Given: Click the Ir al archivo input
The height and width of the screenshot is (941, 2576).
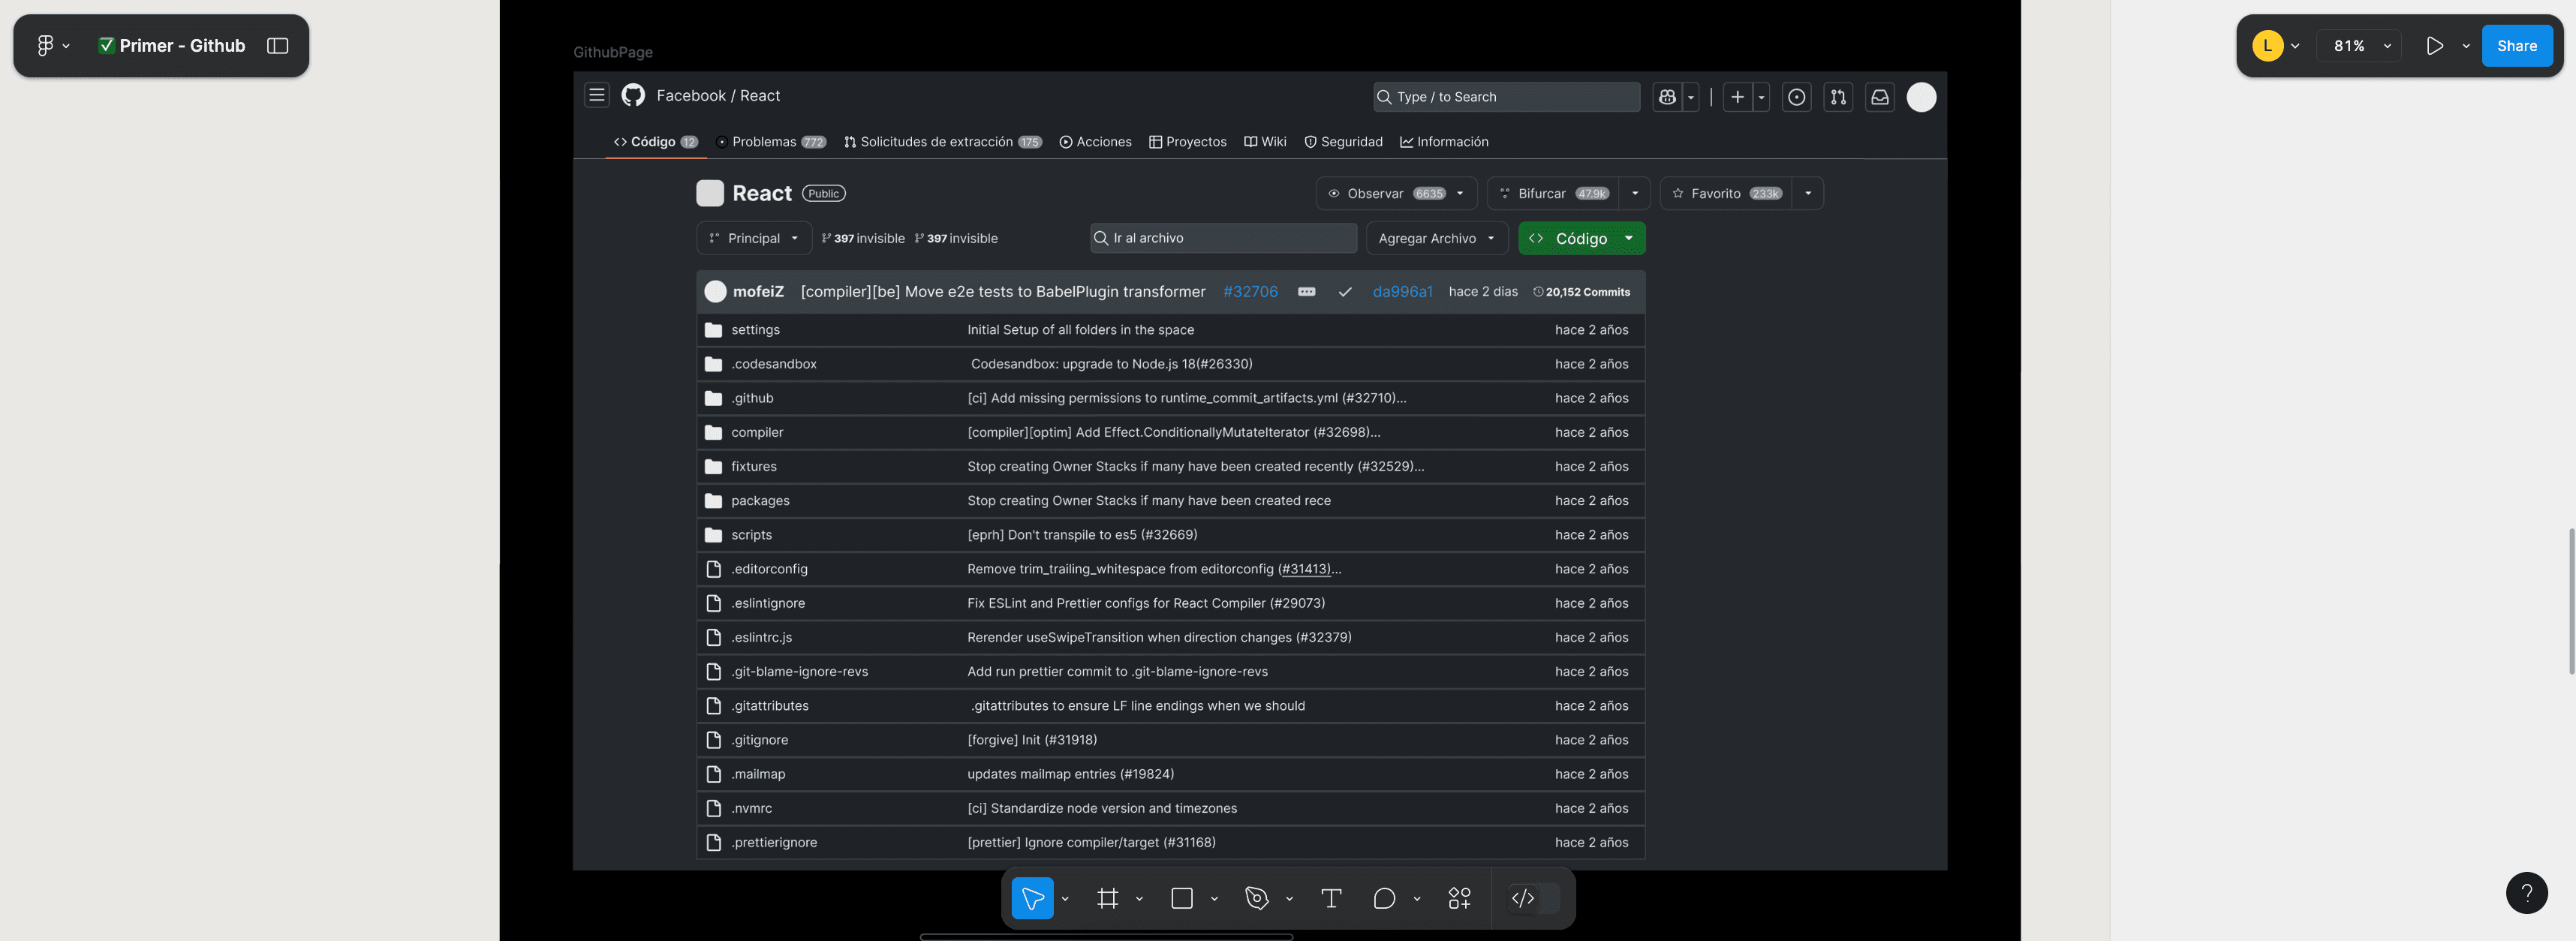Looking at the screenshot, I should (x=1223, y=238).
